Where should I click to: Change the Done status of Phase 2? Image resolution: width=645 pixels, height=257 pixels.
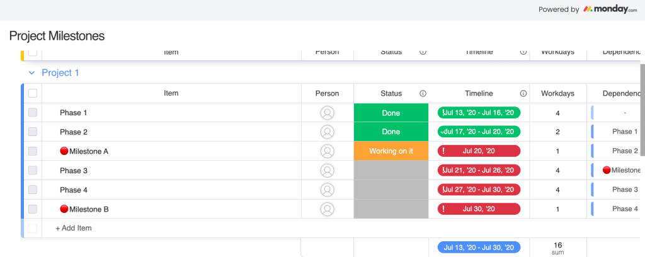pos(391,132)
